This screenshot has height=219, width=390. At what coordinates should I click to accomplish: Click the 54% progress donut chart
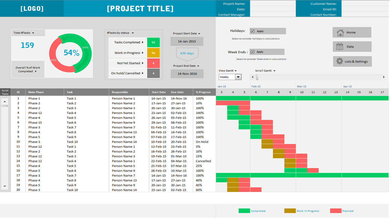70,53
